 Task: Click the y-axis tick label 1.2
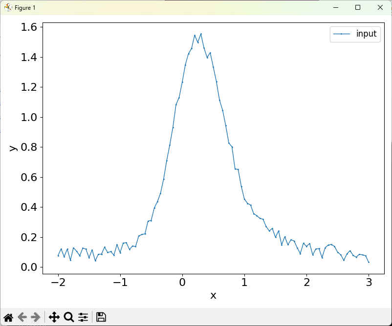pos(29,87)
